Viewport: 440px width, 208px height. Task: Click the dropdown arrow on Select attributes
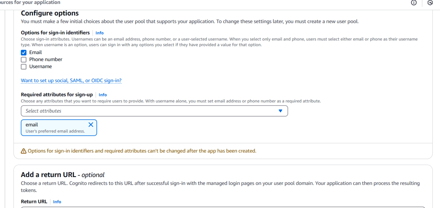pyautogui.click(x=280, y=111)
